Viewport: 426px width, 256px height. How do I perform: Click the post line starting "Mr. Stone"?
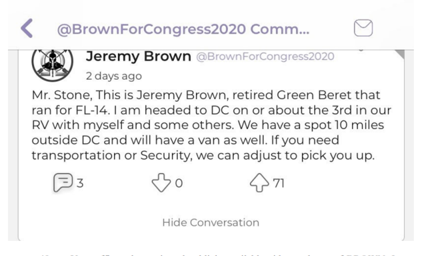206,94
